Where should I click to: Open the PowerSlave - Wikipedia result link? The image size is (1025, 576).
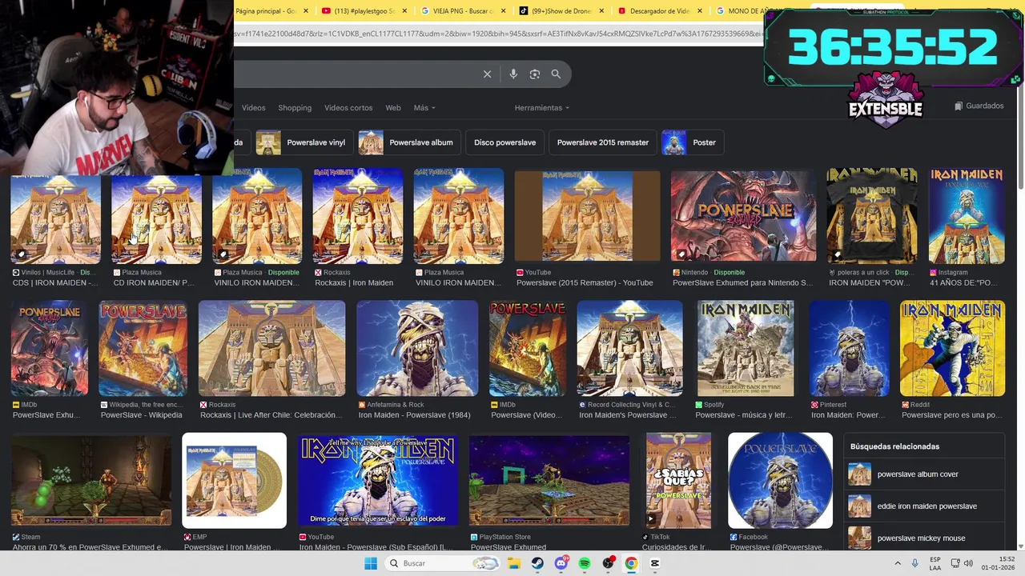pyautogui.click(x=141, y=415)
